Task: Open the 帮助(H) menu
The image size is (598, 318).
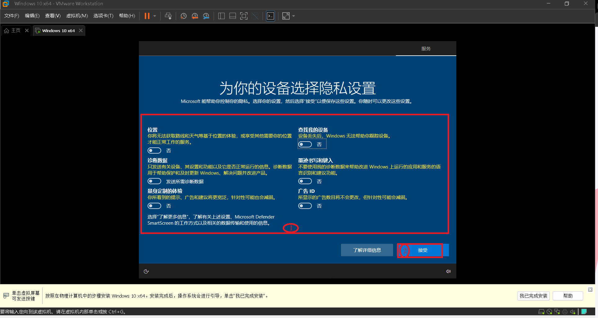Action: click(127, 16)
